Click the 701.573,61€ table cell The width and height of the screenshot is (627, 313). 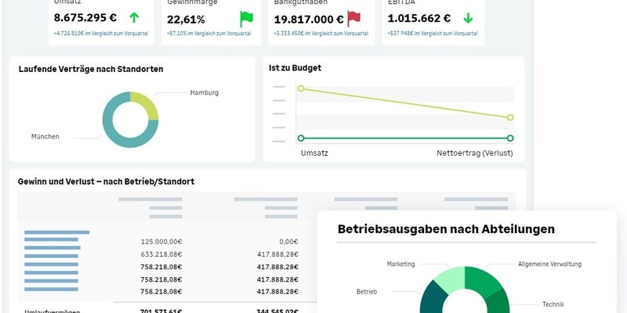click(x=161, y=311)
